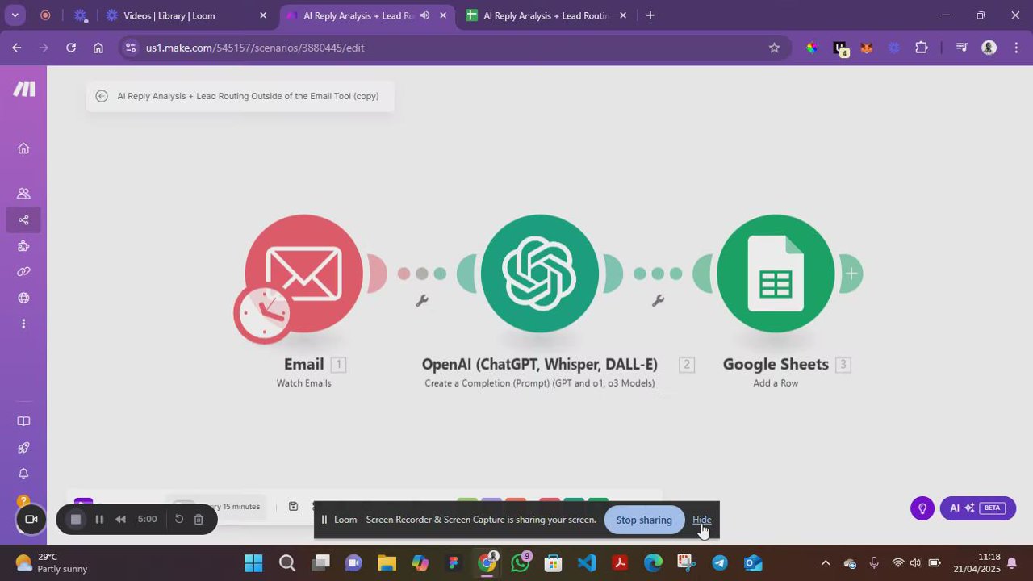Image resolution: width=1033 pixels, height=581 pixels.
Task: Show hidden system tray icons
Action: [825, 562]
